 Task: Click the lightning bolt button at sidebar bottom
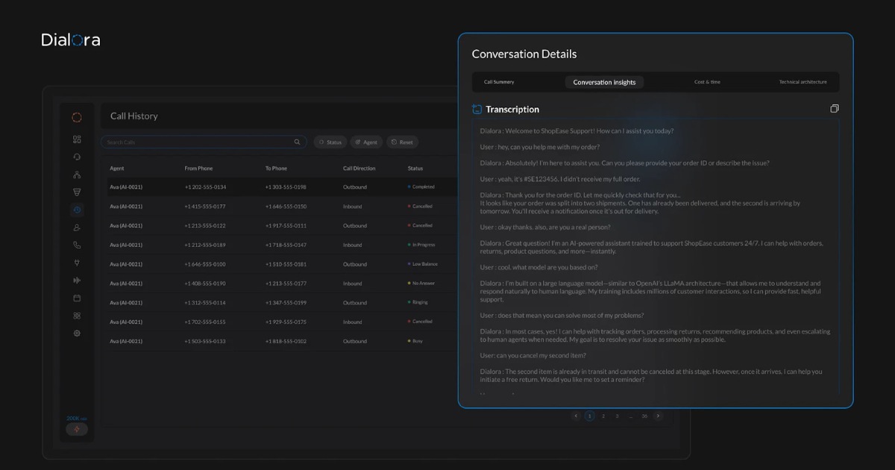pyautogui.click(x=77, y=429)
